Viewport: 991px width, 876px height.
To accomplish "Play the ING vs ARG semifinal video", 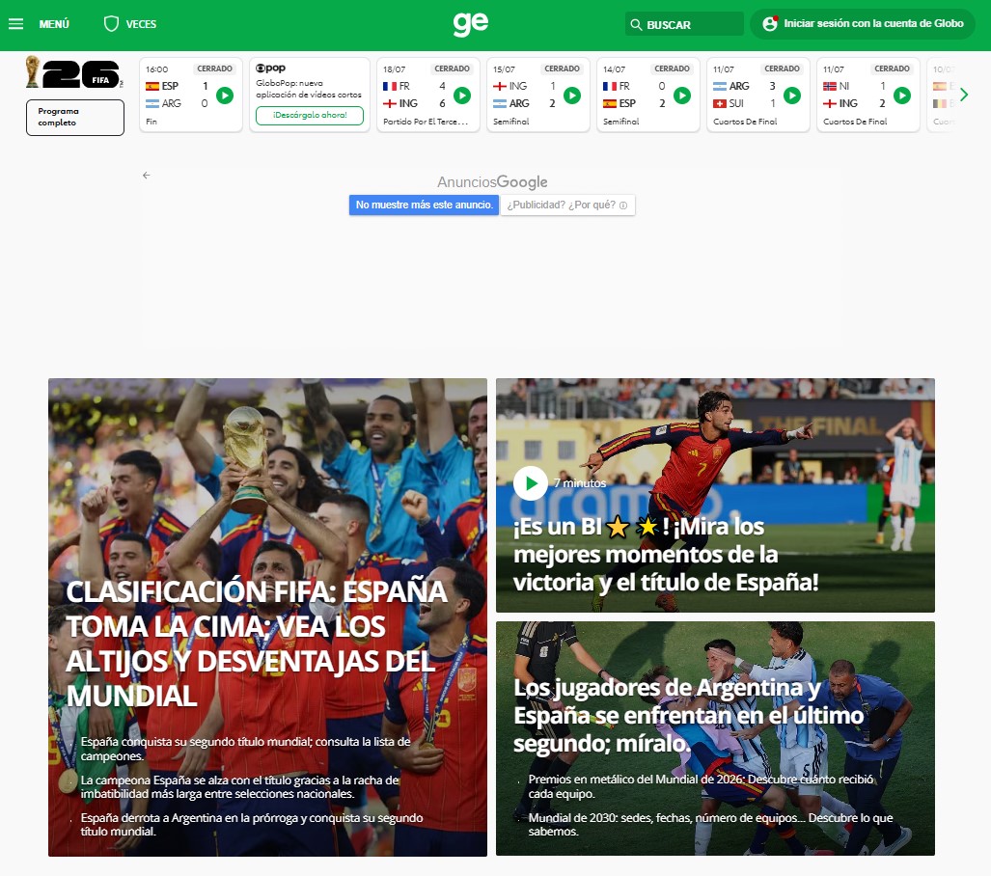I will click(x=572, y=96).
